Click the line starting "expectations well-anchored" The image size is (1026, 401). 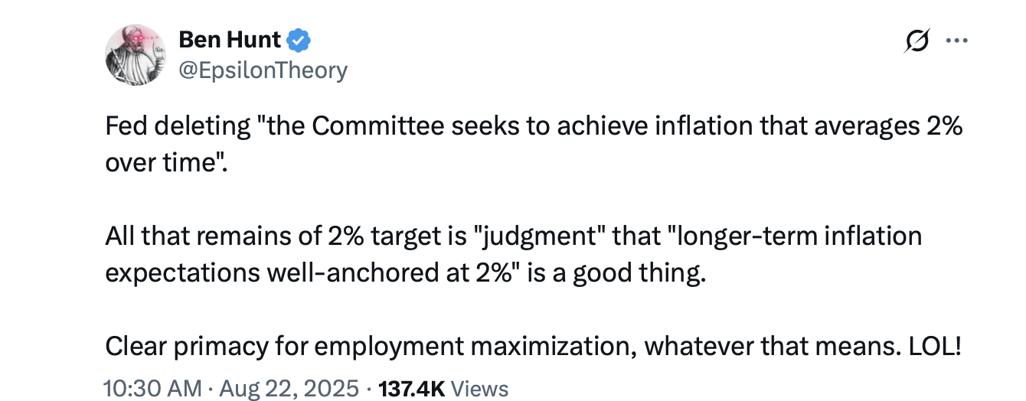(x=405, y=273)
